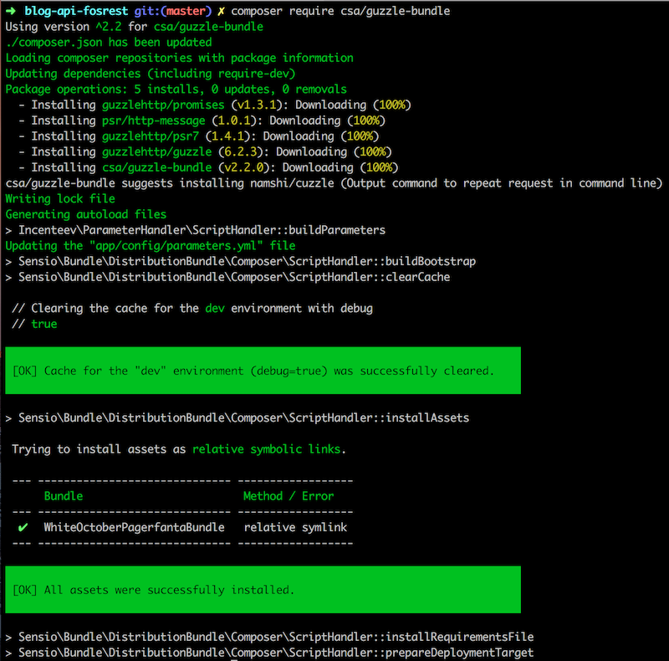
Task: Click 'relative symbolic links' green text
Action: 266,449
